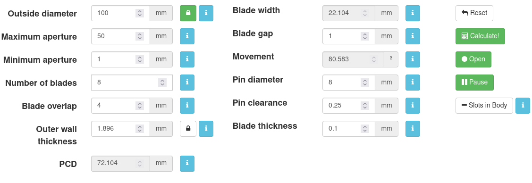The height and width of the screenshot is (183, 532).
Task: View info about Blade width
Action: pos(413,13)
